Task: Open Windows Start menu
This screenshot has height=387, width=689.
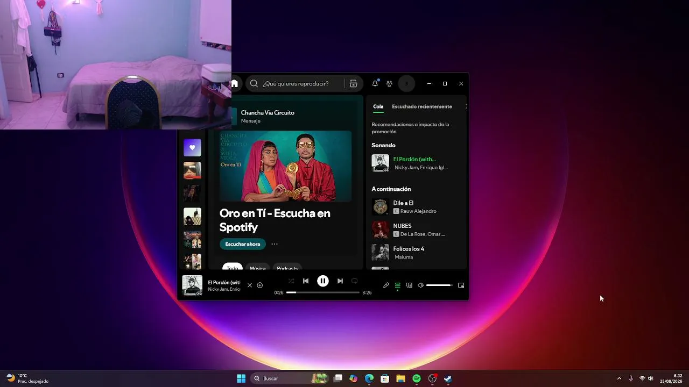Action: click(x=241, y=378)
